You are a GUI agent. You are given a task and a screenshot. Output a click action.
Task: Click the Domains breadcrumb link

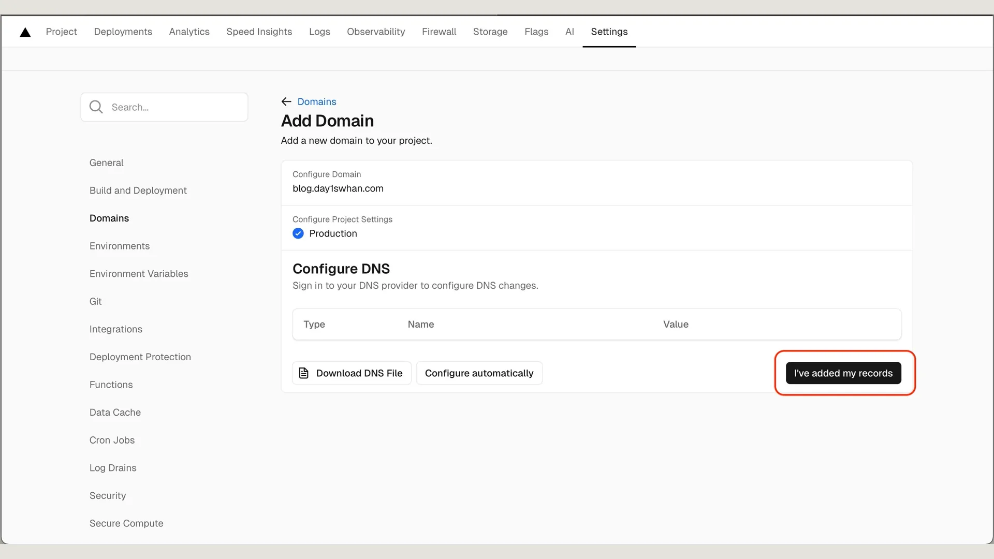pos(316,101)
